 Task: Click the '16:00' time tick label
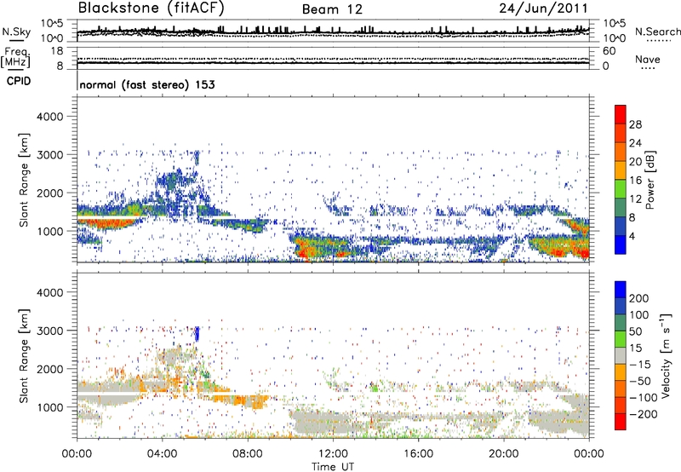point(418,454)
